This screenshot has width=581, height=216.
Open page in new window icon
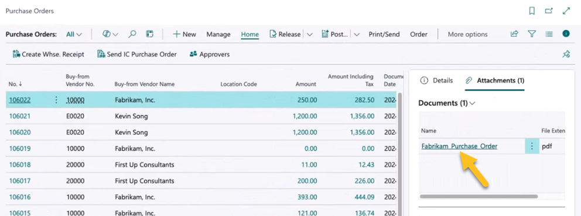[549, 11]
